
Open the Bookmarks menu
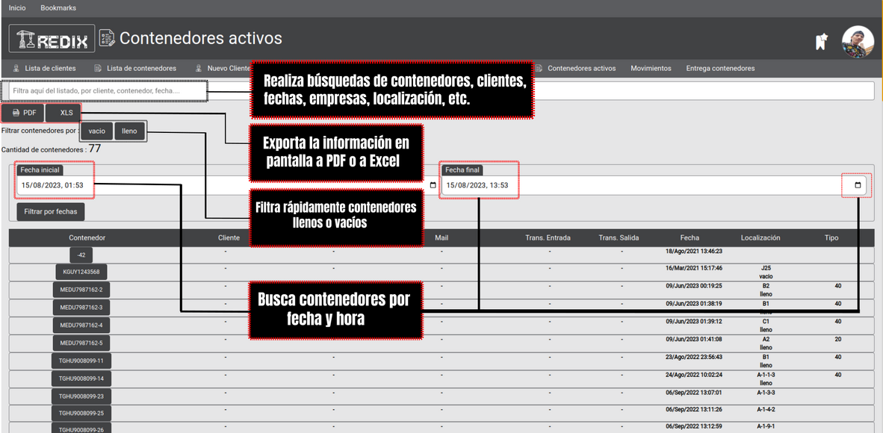click(x=58, y=7)
